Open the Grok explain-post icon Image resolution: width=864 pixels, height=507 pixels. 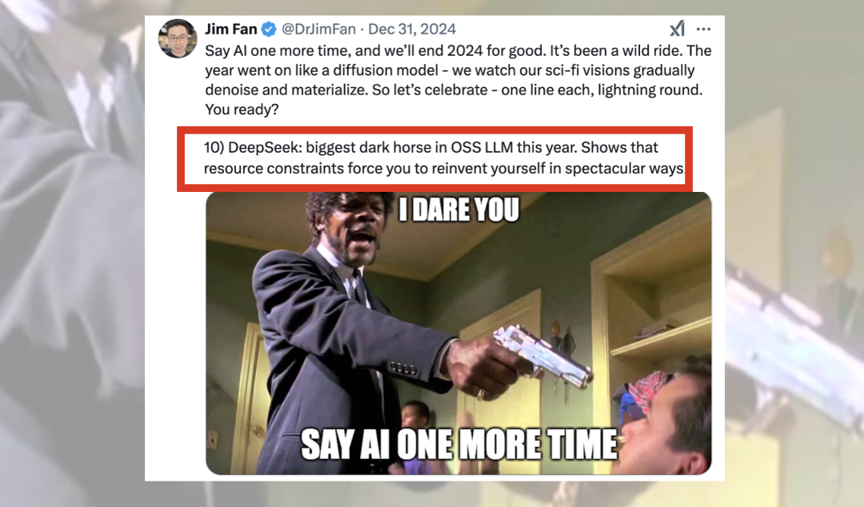[x=678, y=29]
